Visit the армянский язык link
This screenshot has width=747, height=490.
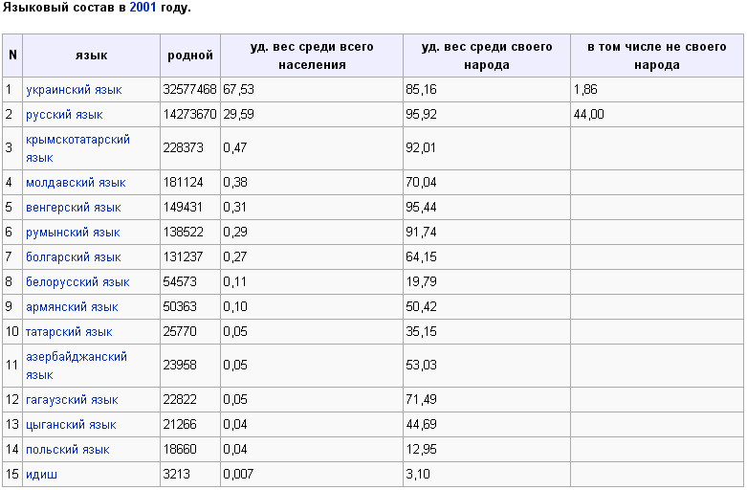tap(72, 307)
